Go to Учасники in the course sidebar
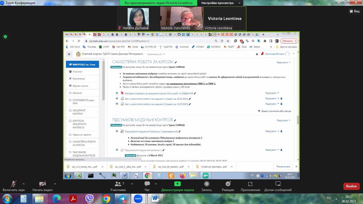363x204 pixels. [82, 71]
